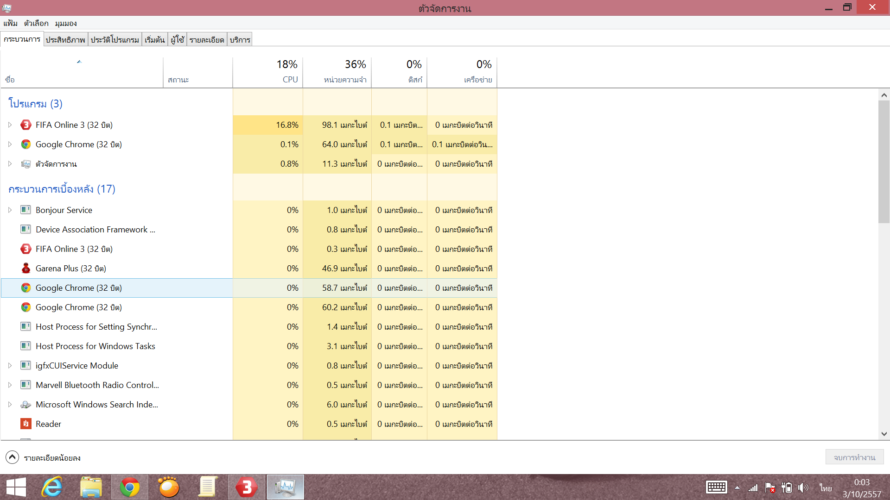Expand the Bonjour Service process
The height and width of the screenshot is (500, 890).
pyautogui.click(x=10, y=210)
